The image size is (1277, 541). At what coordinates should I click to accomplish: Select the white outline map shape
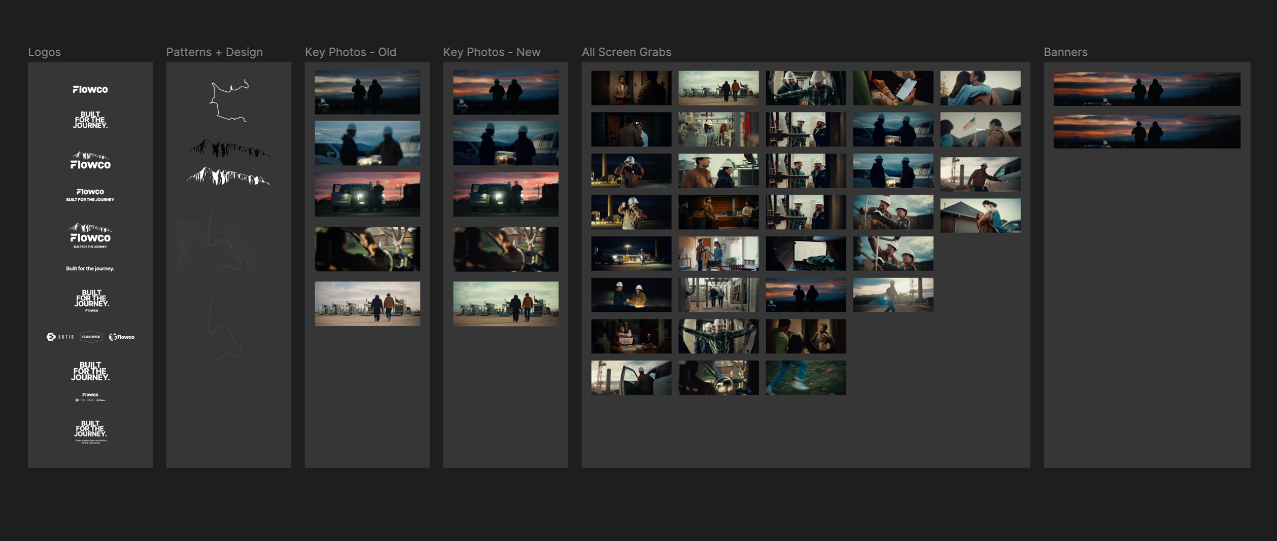[x=230, y=100]
